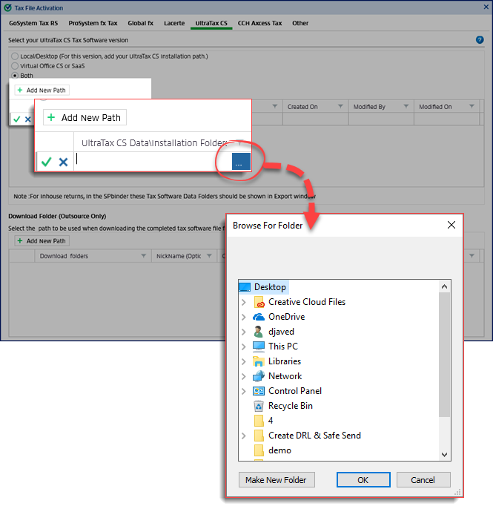Click Add New Path under Download Folder
Image resolution: width=493 pixels, height=509 pixels.
[x=42, y=241]
